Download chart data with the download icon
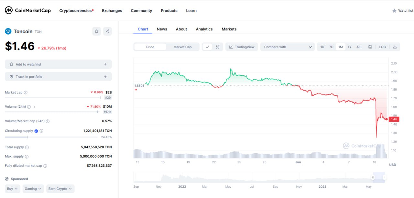Screen dimensions: 414x198 pos(395,47)
